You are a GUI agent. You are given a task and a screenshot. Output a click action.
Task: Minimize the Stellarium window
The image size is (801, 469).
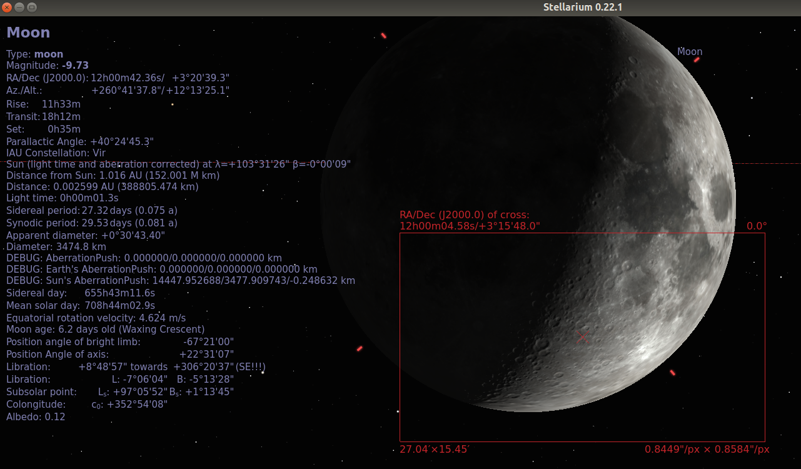pos(19,8)
